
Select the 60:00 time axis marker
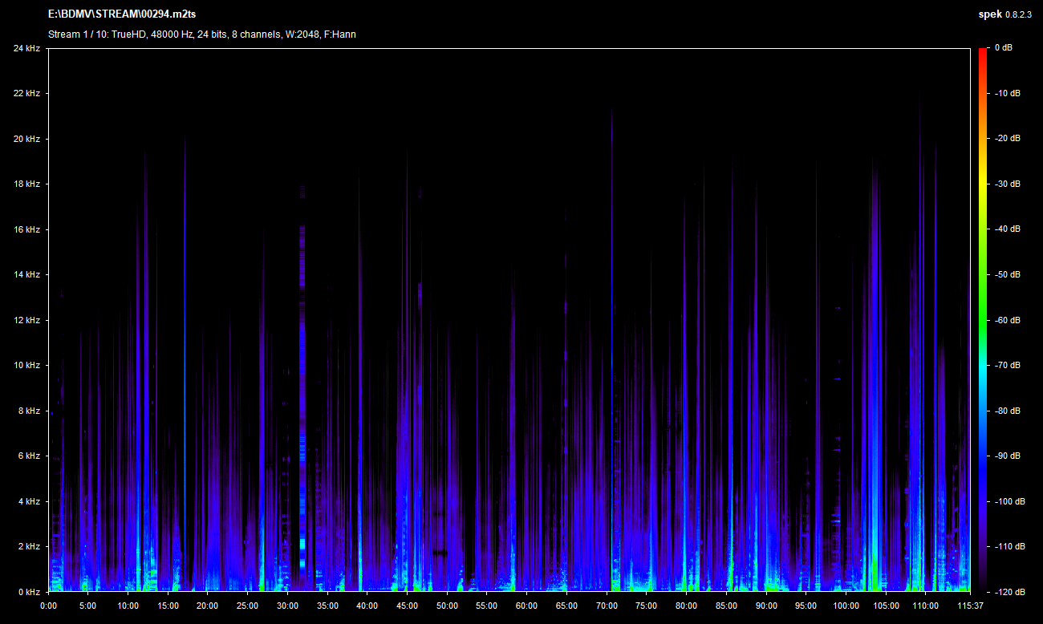pyautogui.click(x=526, y=606)
